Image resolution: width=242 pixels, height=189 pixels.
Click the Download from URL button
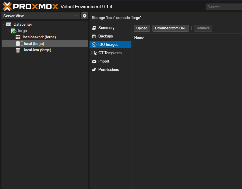[x=170, y=28]
